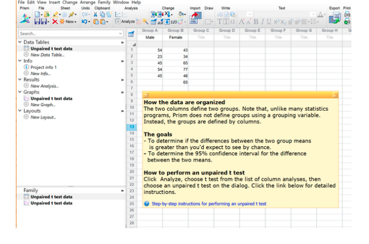
Task: Click the number format ## icon
Action: point(160,22)
